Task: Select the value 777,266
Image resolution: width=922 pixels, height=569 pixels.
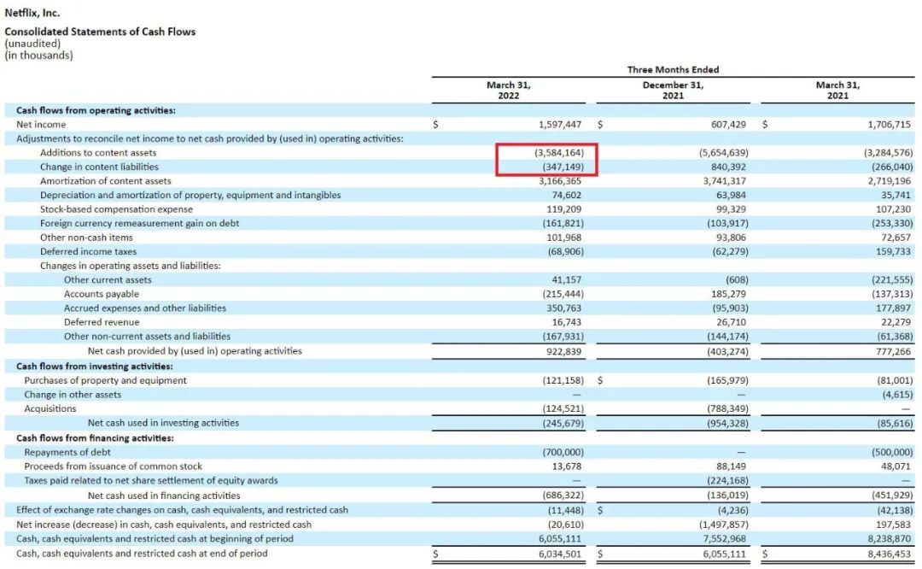Action: tap(893, 352)
